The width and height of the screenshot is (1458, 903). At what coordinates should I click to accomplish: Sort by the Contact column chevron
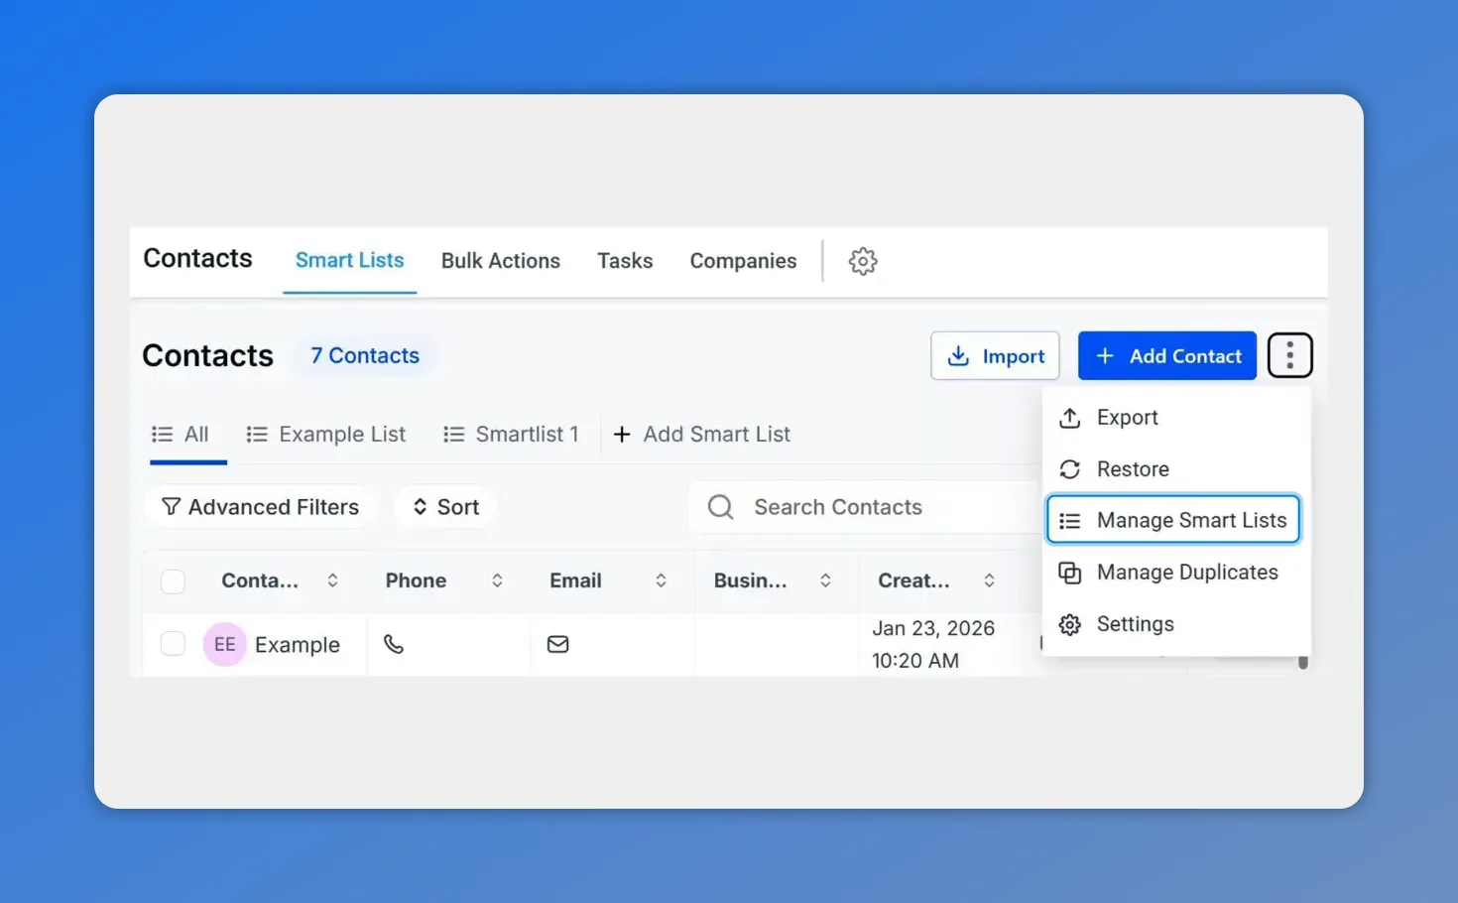[333, 580]
